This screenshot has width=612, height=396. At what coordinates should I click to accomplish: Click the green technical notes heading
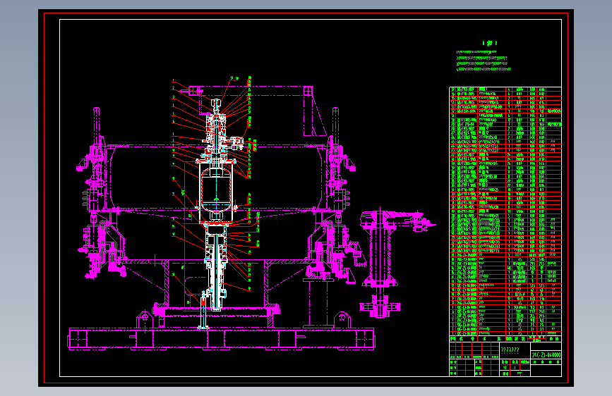490,43
